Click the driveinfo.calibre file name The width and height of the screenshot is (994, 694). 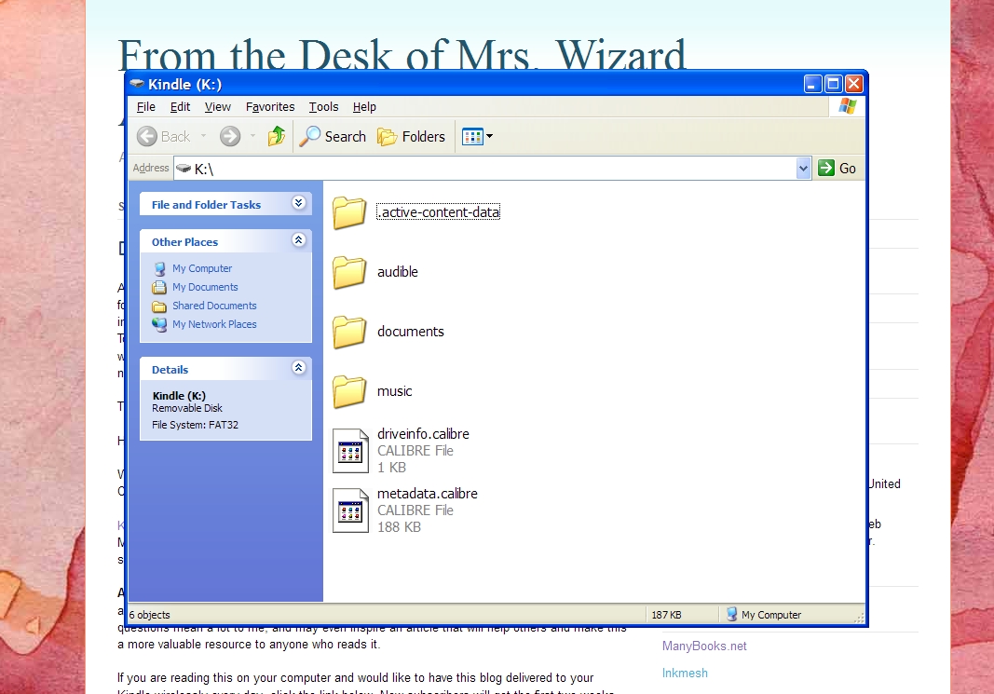point(423,433)
